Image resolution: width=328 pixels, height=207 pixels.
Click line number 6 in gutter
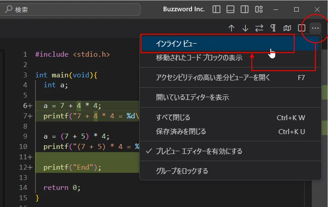coord(25,106)
